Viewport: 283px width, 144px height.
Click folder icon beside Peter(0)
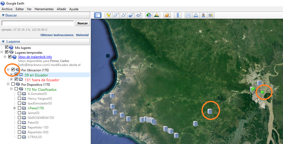(24, 122)
